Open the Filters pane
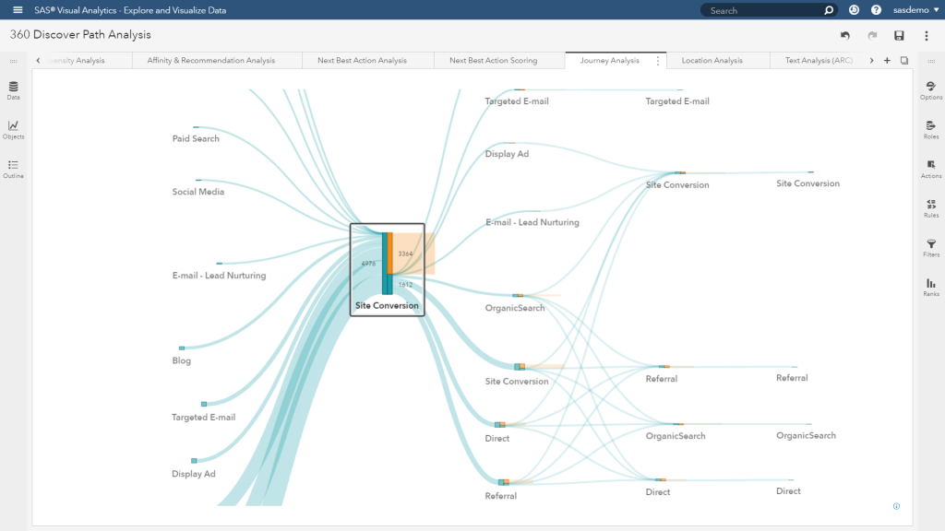 tap(931, 245)
